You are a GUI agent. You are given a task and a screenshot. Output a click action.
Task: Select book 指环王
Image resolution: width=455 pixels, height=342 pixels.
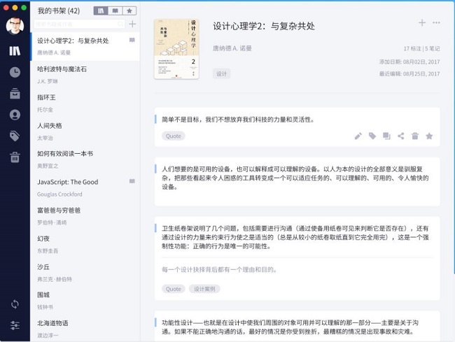pyautogui.click(x=85, y=104)
